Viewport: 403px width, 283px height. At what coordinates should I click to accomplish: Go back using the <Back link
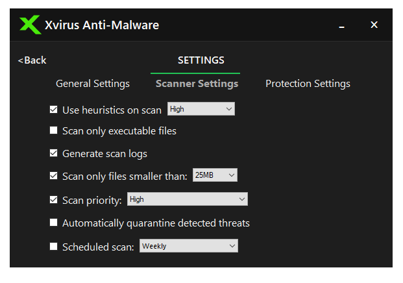pyautogui.click(x=32, y=60)
